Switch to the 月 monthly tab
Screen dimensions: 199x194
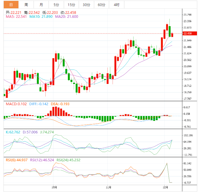coord(41,5)
